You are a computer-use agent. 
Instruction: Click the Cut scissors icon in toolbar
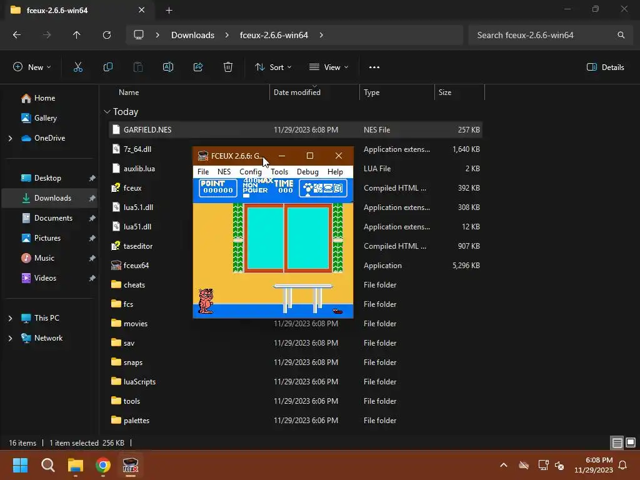pos(78,67)
